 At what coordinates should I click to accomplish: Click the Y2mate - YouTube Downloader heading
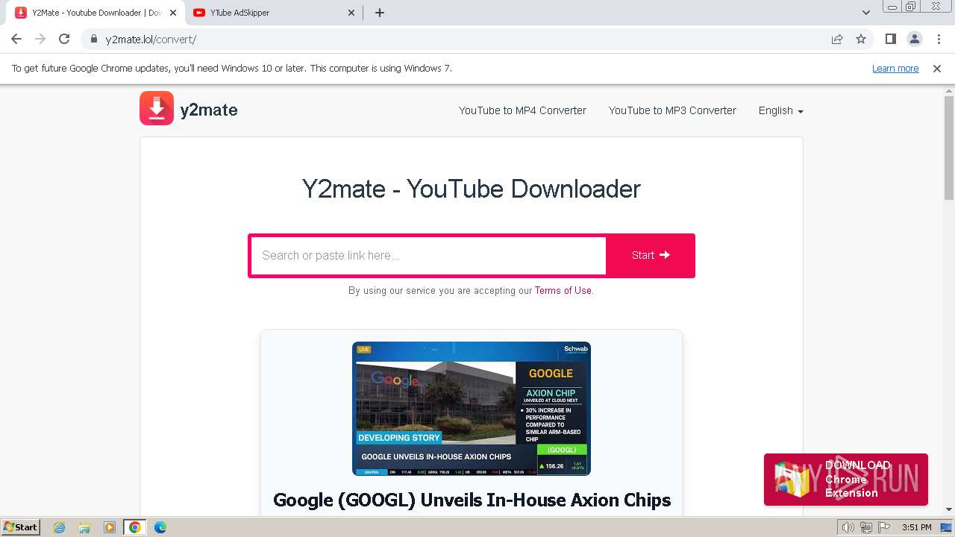click(472, 189)
